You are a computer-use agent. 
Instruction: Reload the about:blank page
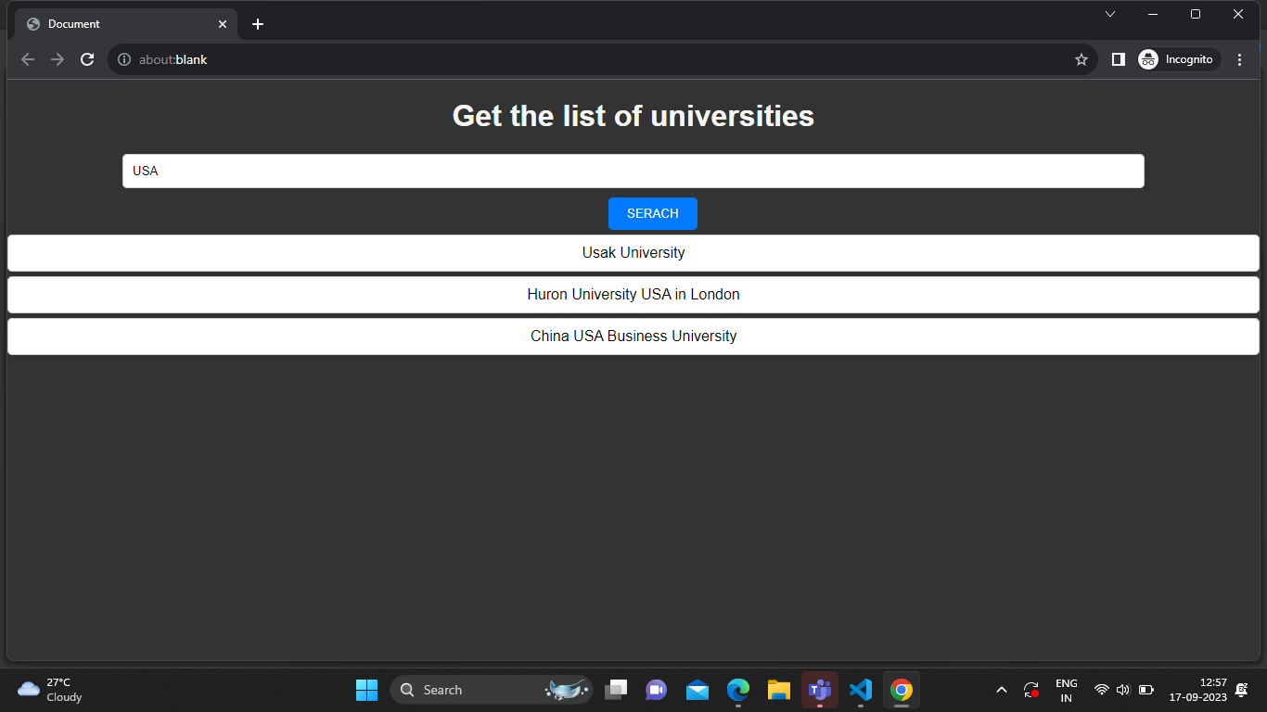(x=86, y=58)
